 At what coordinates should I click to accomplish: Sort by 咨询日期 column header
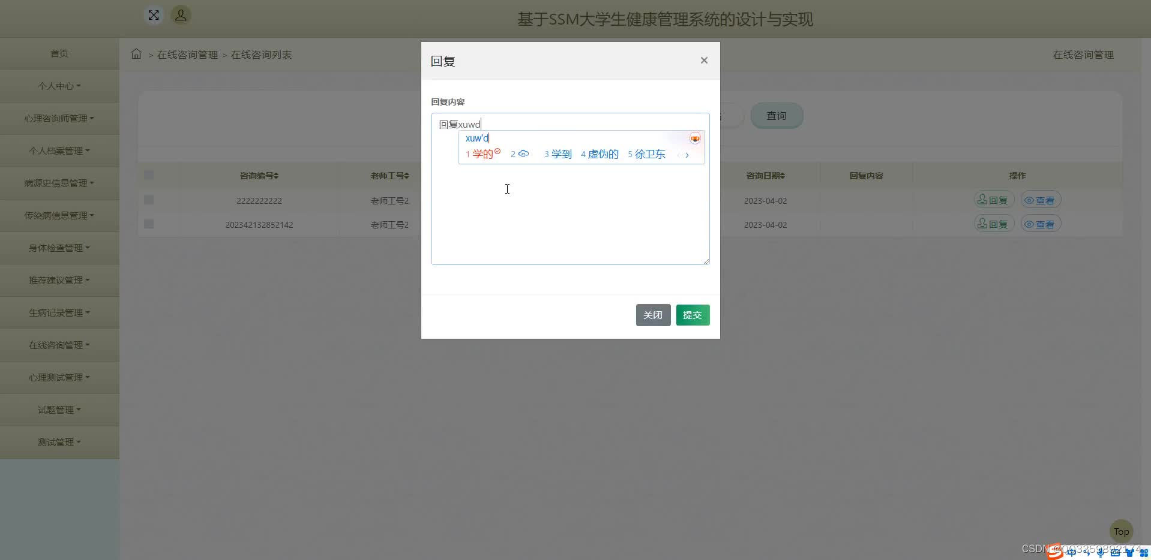pos(765,176)
